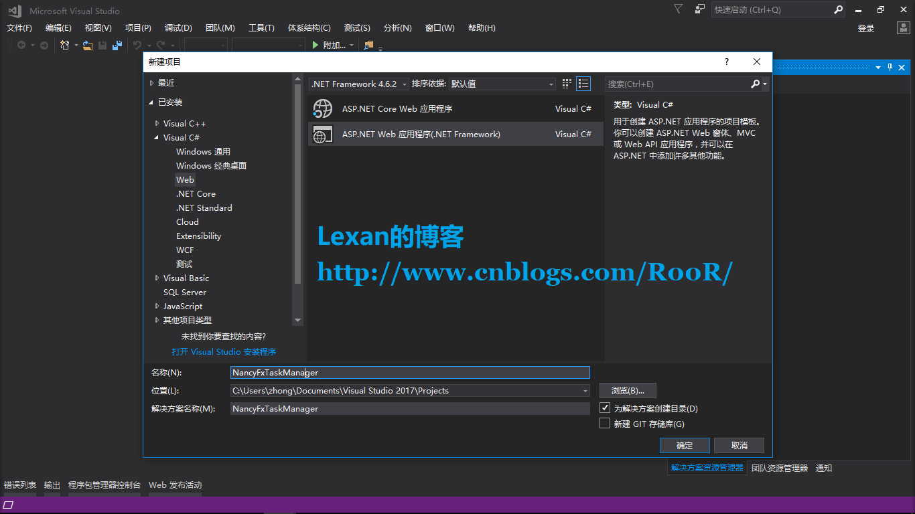Click in the template search box
This screenshot has width=915, height=514.
click(x=678, y=84)
